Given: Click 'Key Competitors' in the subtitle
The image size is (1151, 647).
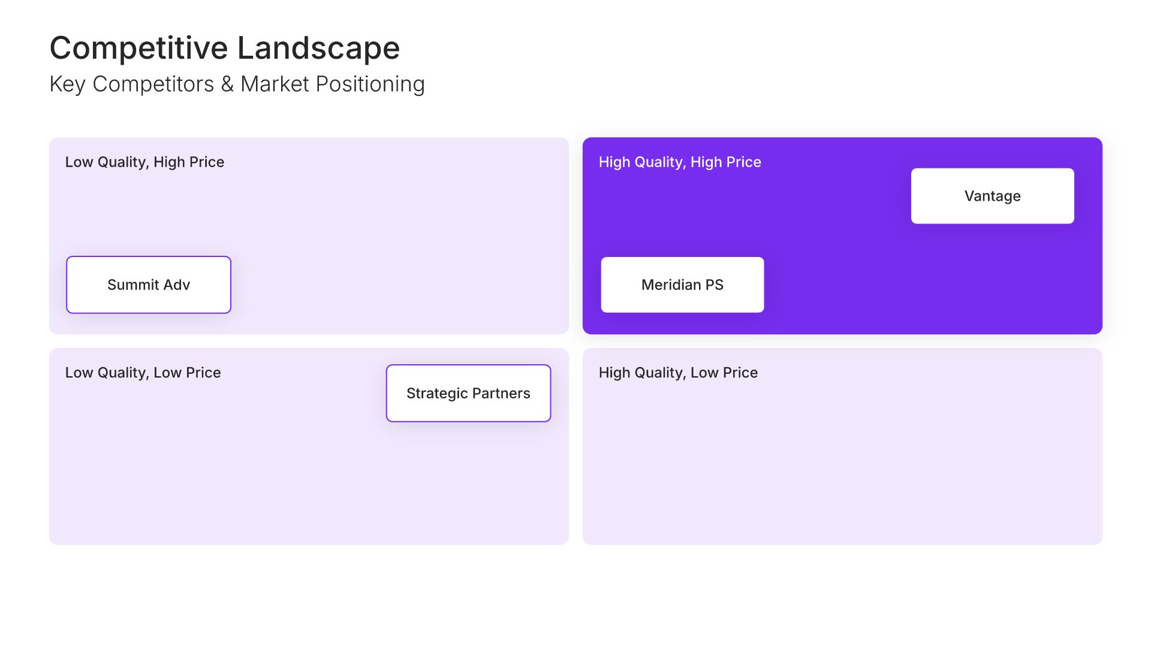Looking at the screenshot, I should click(x=131, y=84).
